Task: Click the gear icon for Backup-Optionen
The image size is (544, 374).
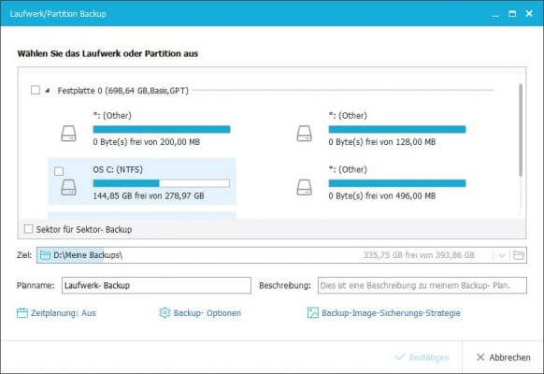Action: point(165,313)
